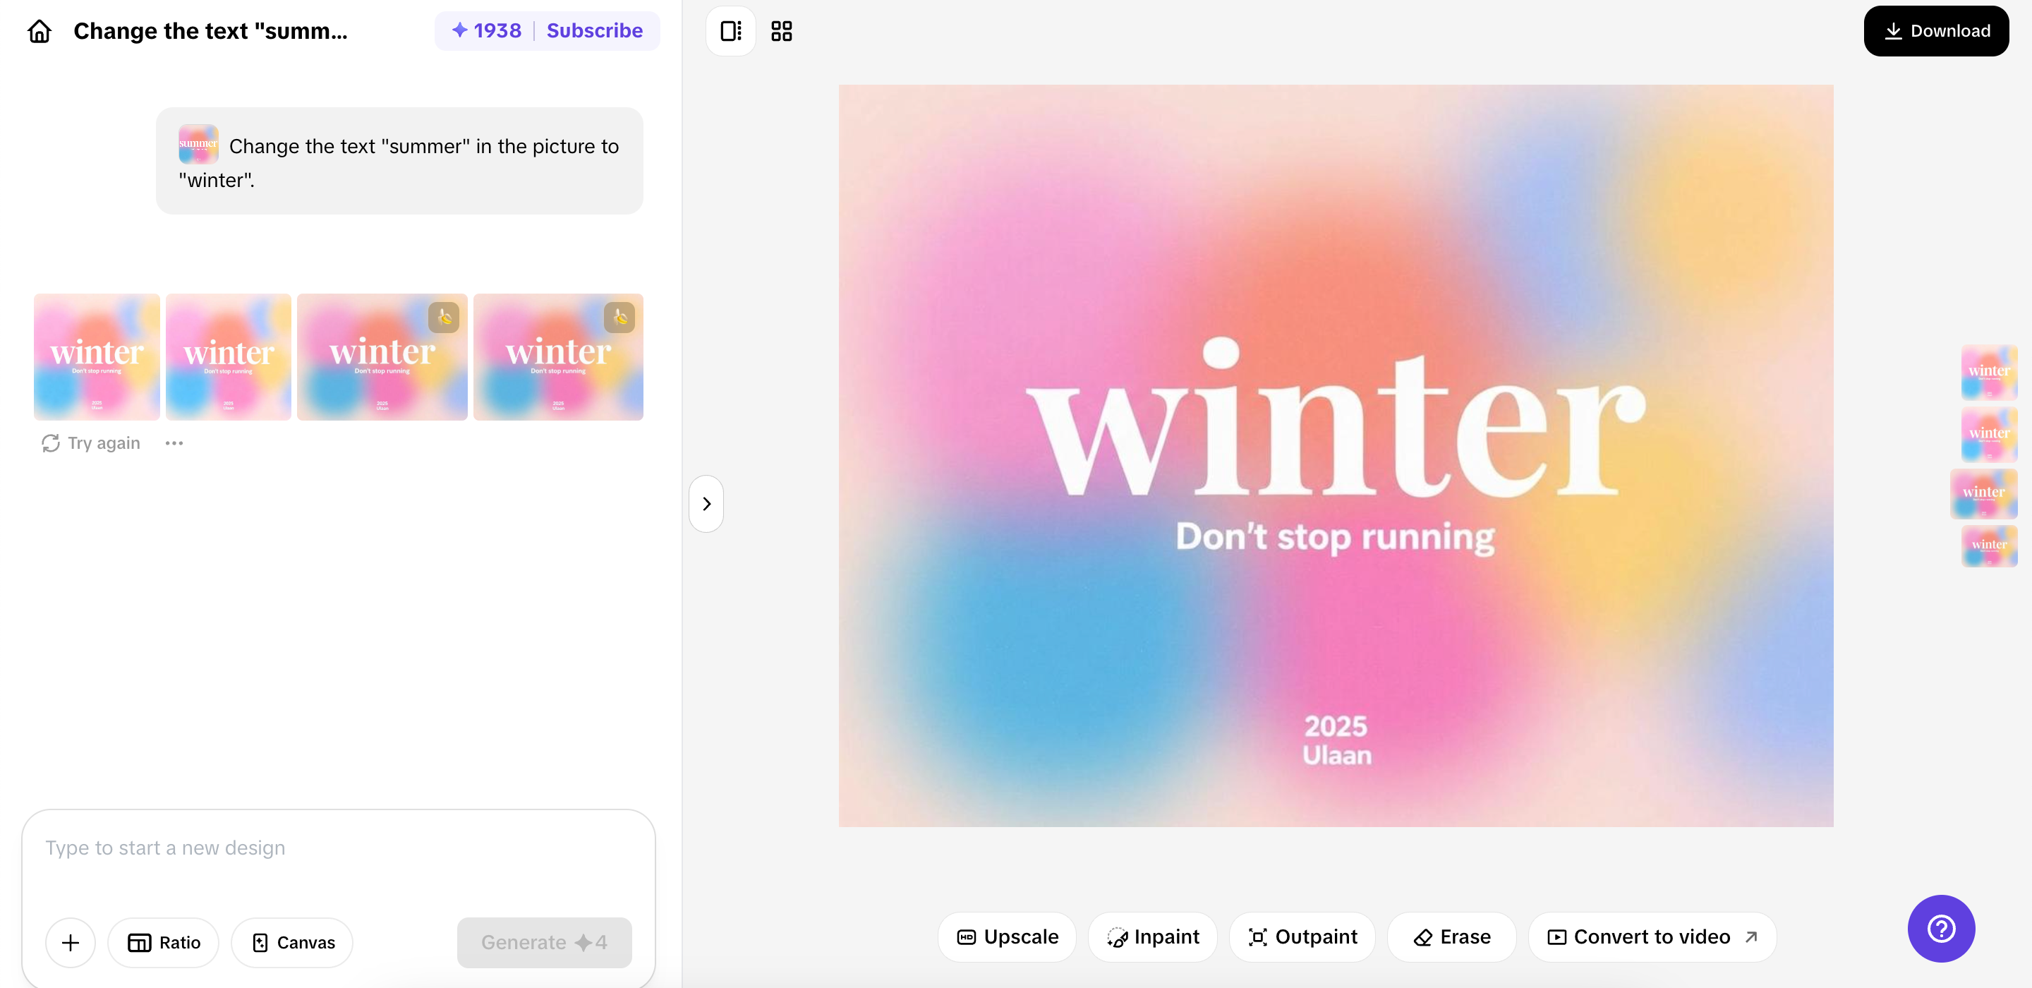The image size is (2032, 988).
Task: Add attachment with the plus icon
Action: tap(71, 942)
